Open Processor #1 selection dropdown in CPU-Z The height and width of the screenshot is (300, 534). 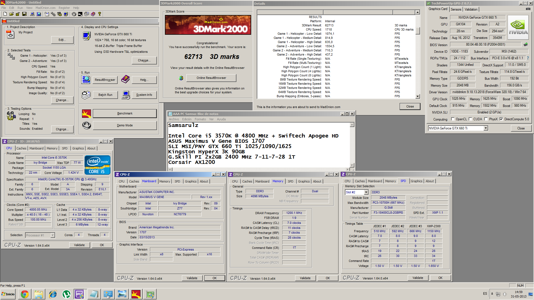coord(53,235)
